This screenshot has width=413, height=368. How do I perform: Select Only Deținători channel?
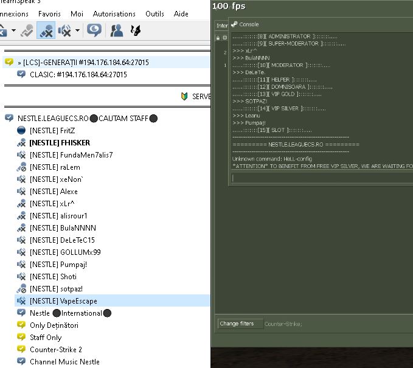point(54,325)
